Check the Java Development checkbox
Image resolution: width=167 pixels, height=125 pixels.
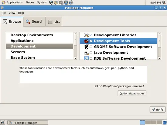91,53
